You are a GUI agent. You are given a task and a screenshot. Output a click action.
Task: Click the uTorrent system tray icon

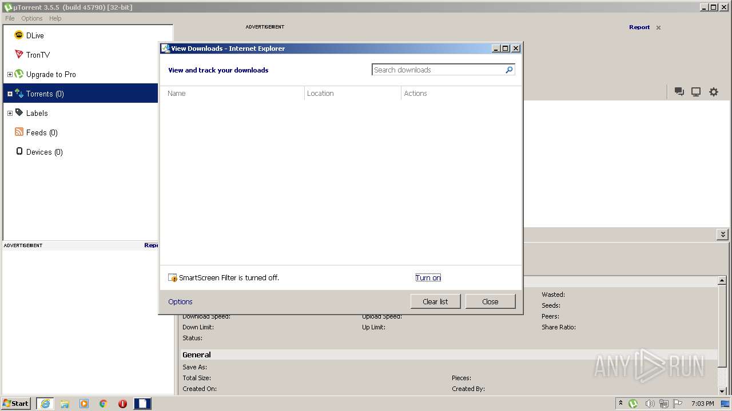633,404
